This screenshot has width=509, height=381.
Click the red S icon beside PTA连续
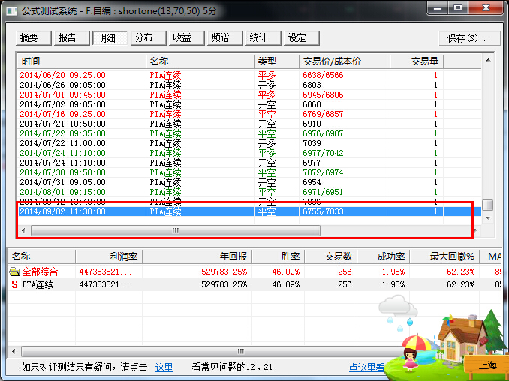pos(14,284)
